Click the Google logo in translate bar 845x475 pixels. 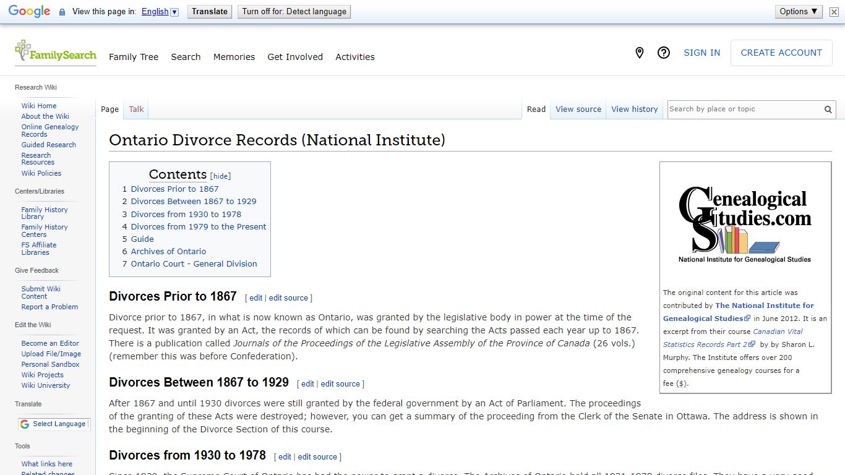(x=29, y=11)
